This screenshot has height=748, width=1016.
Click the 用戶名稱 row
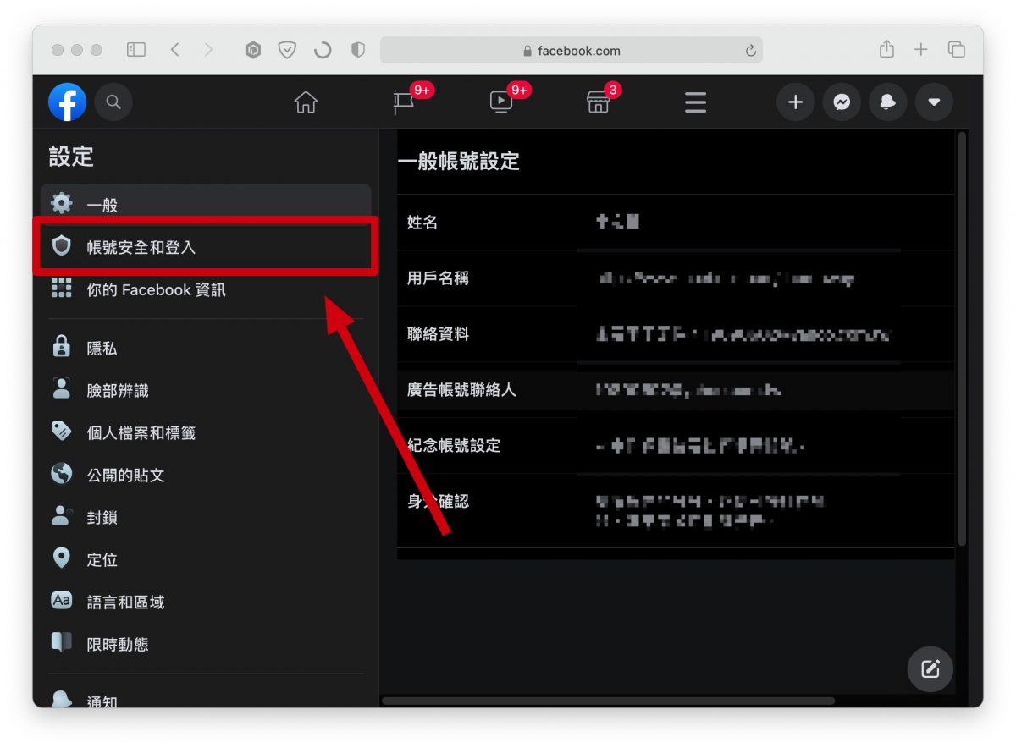tap(676, 278)
